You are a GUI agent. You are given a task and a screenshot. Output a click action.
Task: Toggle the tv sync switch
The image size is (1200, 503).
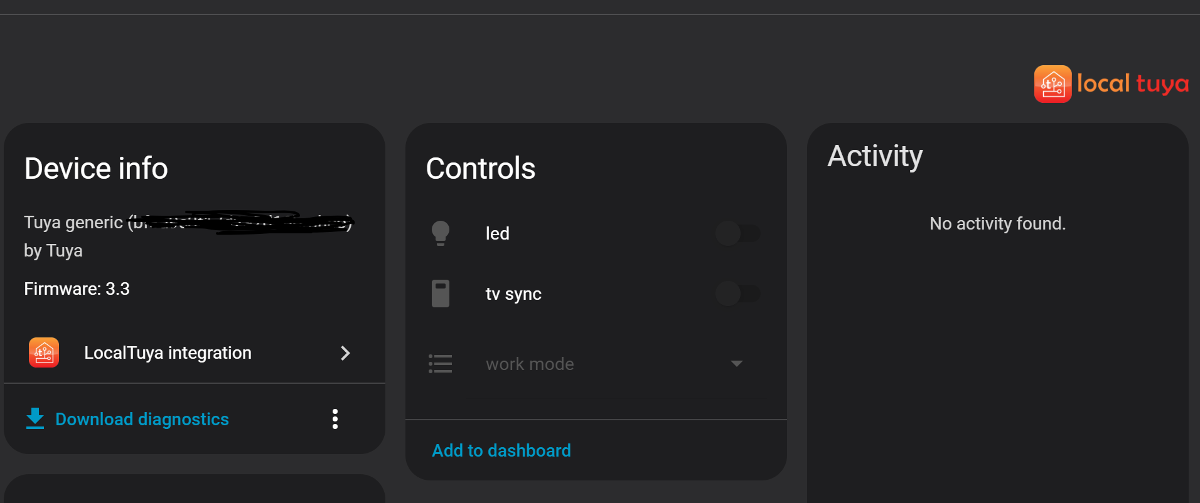click(737, 294)
